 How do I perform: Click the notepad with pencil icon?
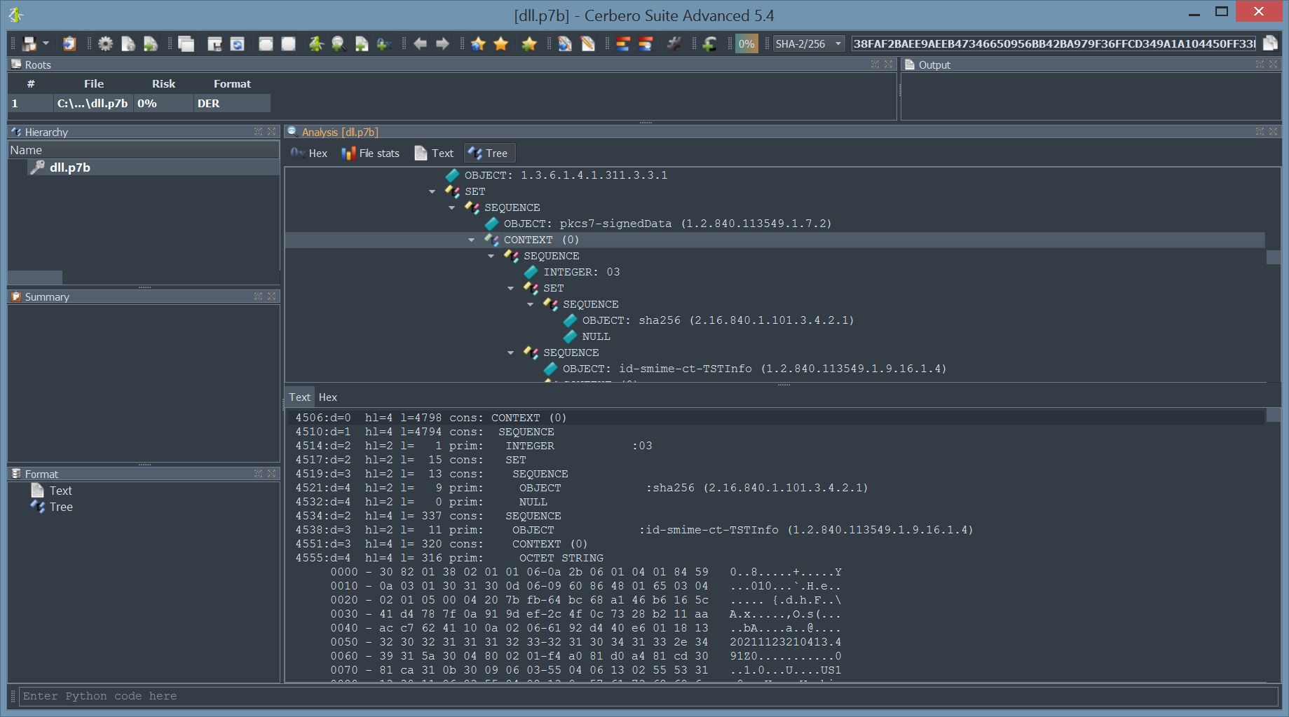click(587, 44)
